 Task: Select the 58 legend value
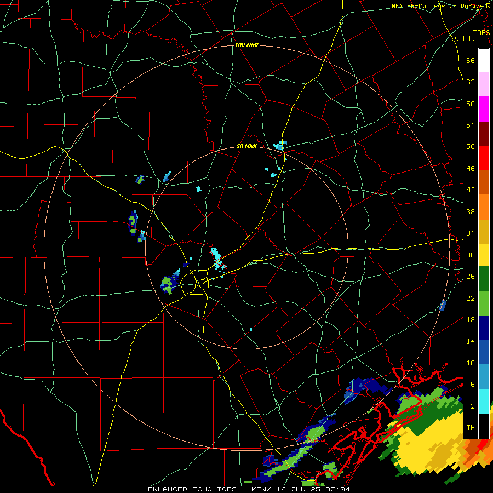click(471, 104)
